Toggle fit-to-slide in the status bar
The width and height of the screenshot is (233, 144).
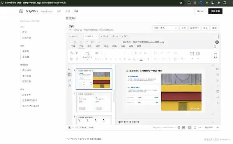190,127
